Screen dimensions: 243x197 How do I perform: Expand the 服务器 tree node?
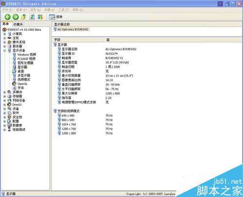(x=4, y=46)
